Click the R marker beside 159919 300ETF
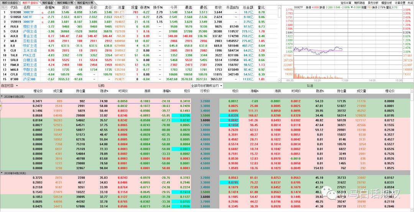The image size is (414, 212). click(42, 22)
